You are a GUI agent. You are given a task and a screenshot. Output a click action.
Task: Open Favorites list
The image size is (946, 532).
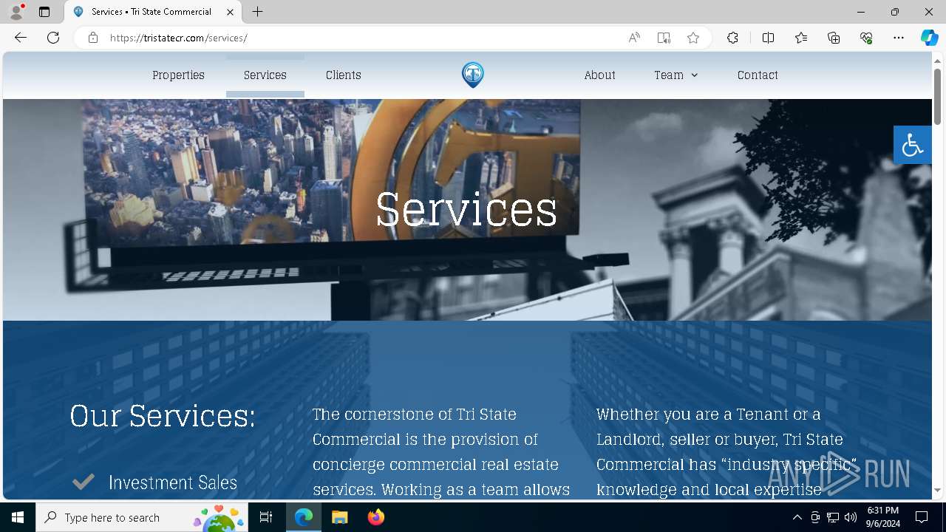coord(801,38)
